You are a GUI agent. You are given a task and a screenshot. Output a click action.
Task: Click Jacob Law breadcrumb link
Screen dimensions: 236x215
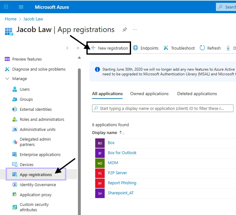click(x=33, y=19)
